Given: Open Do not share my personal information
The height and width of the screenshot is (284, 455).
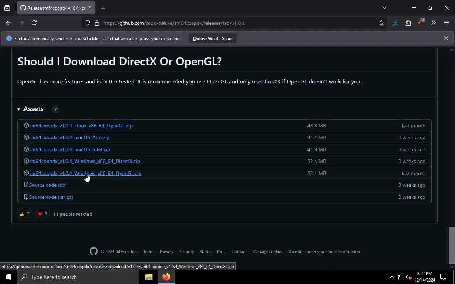Looking at the screenshot, I should pyautogui.click(x=324, y=252).
